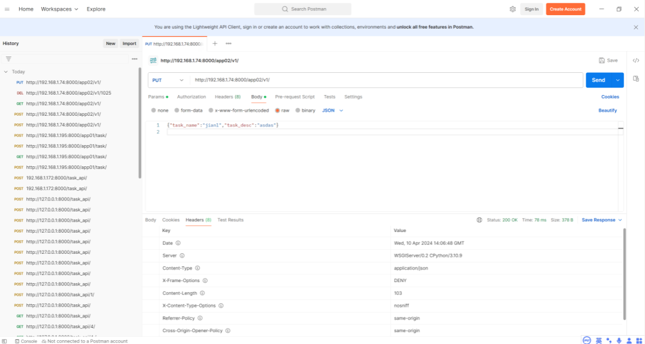Open History more options ellipsis
The height and width of the screenshot is (344, 645).
pyautogui.click(x=135, y=59)
